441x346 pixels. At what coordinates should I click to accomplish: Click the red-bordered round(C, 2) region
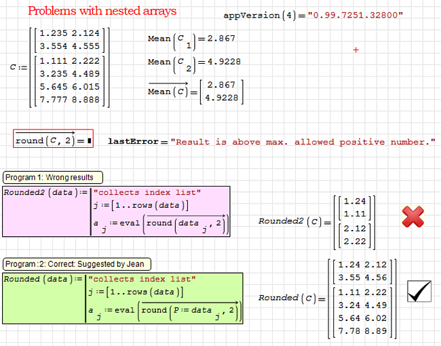pyautogui.click(x=53, y=140)
